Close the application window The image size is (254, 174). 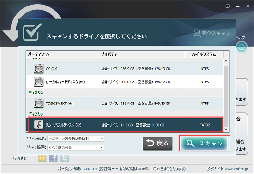click(x=248, y=6)
